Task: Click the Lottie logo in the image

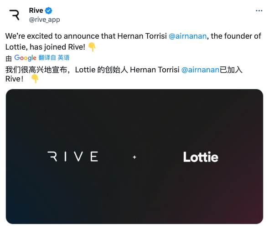Action: point(201,157)
